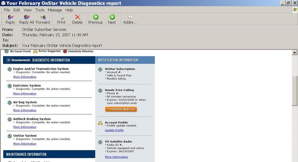Click the Account Profile warning triangle icon
The width and height of the screenshot is (298, 162).
point(100,123)
